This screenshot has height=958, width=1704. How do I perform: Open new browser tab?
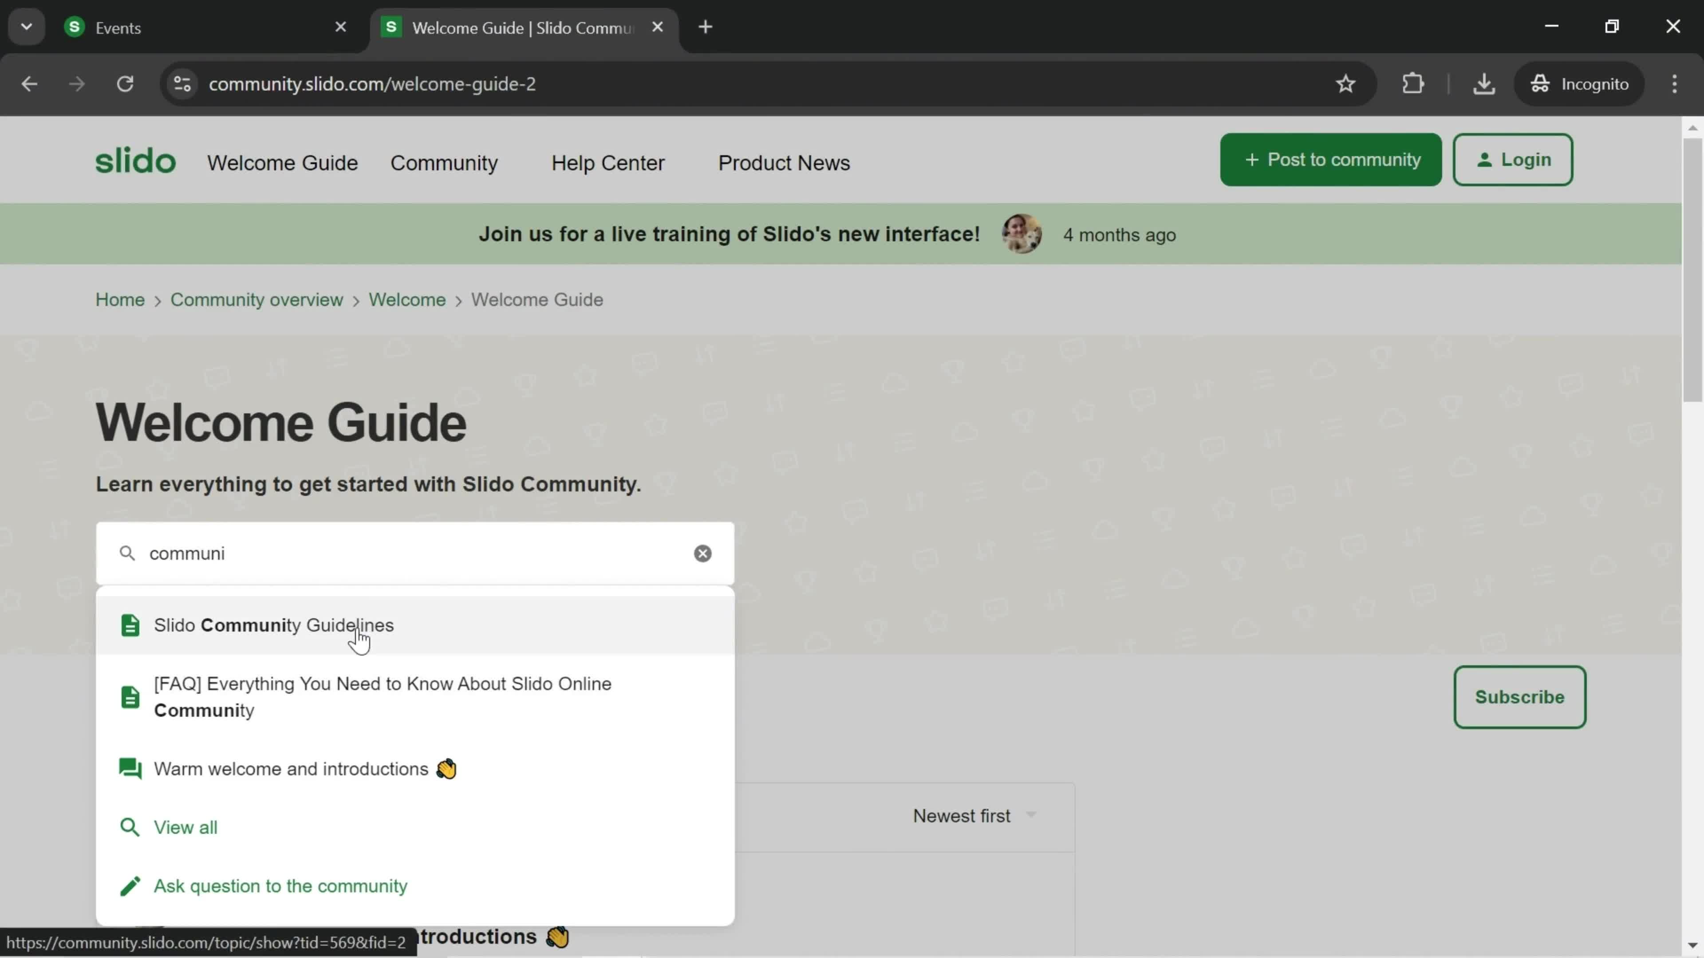[705, 27]
